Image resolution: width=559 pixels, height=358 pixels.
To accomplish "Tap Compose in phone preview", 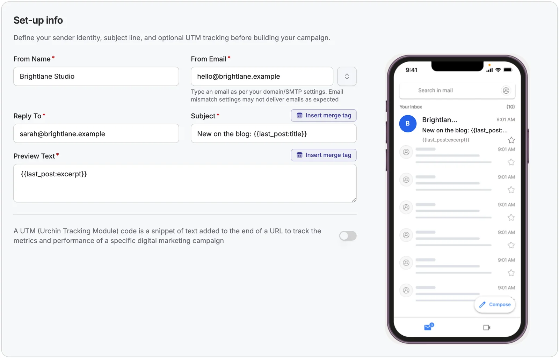I will pos(495,305).
